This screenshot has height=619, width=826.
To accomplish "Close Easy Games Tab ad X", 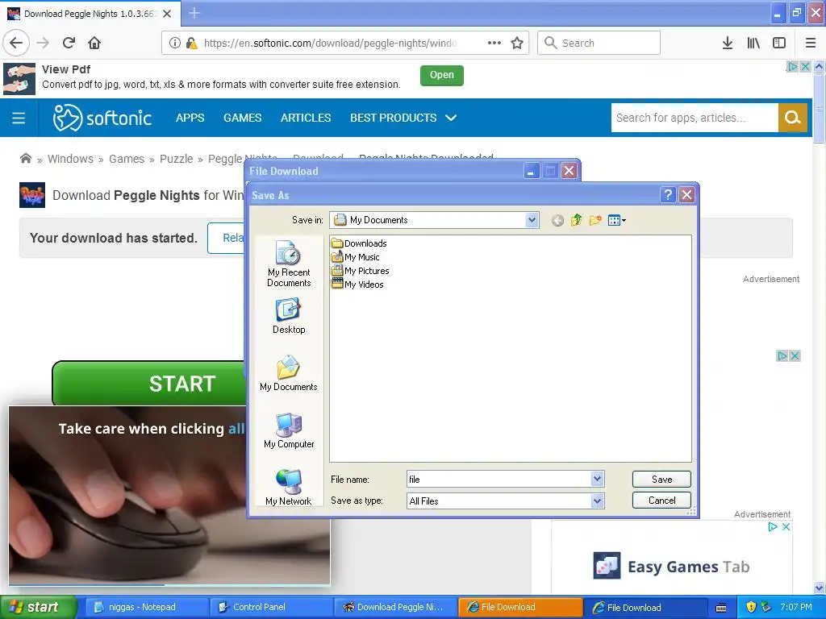I will tap(786, 526).
